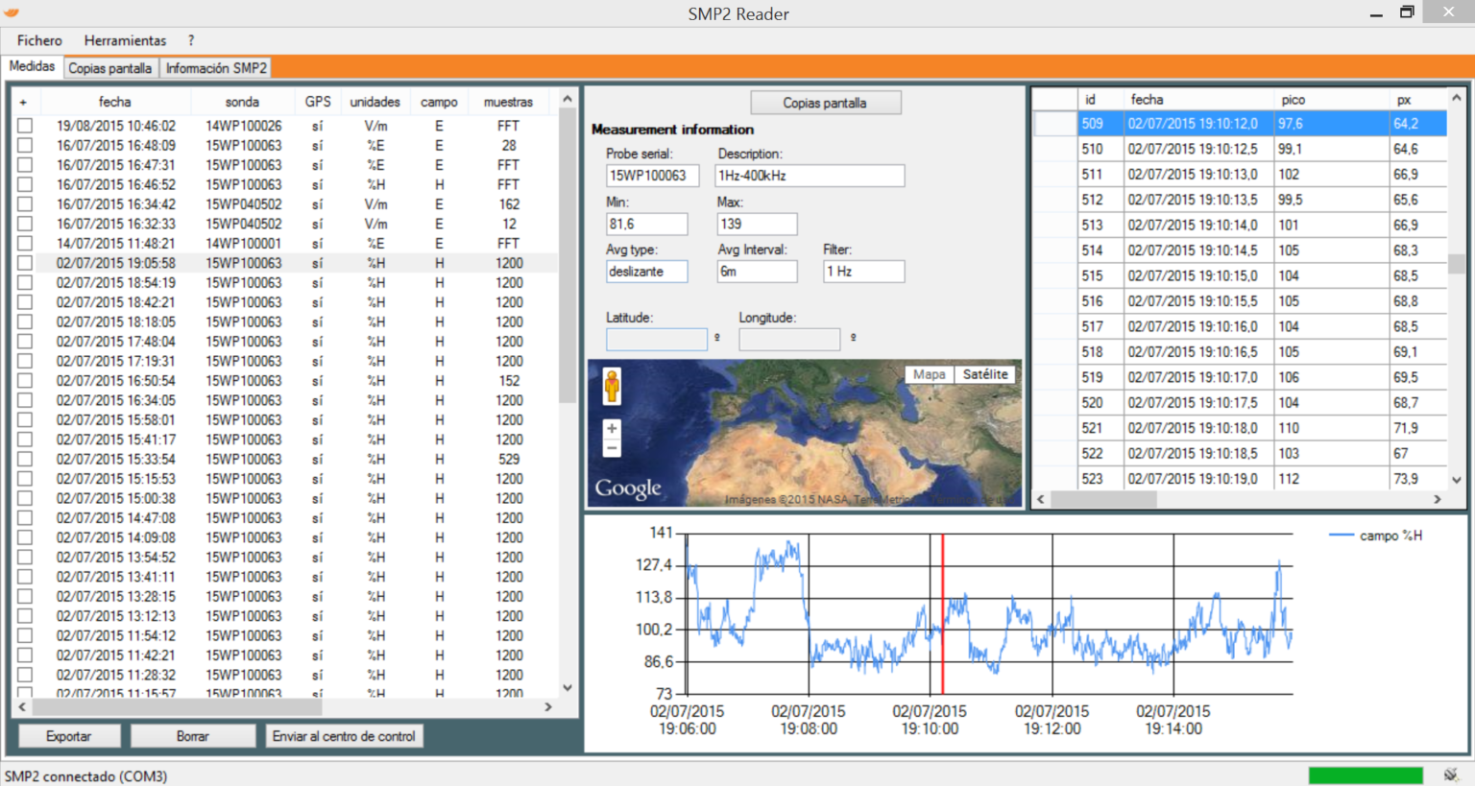
Task: Select checkbox of 16/07/2015 16:34:42 row
Action: [x=25, y=204]
